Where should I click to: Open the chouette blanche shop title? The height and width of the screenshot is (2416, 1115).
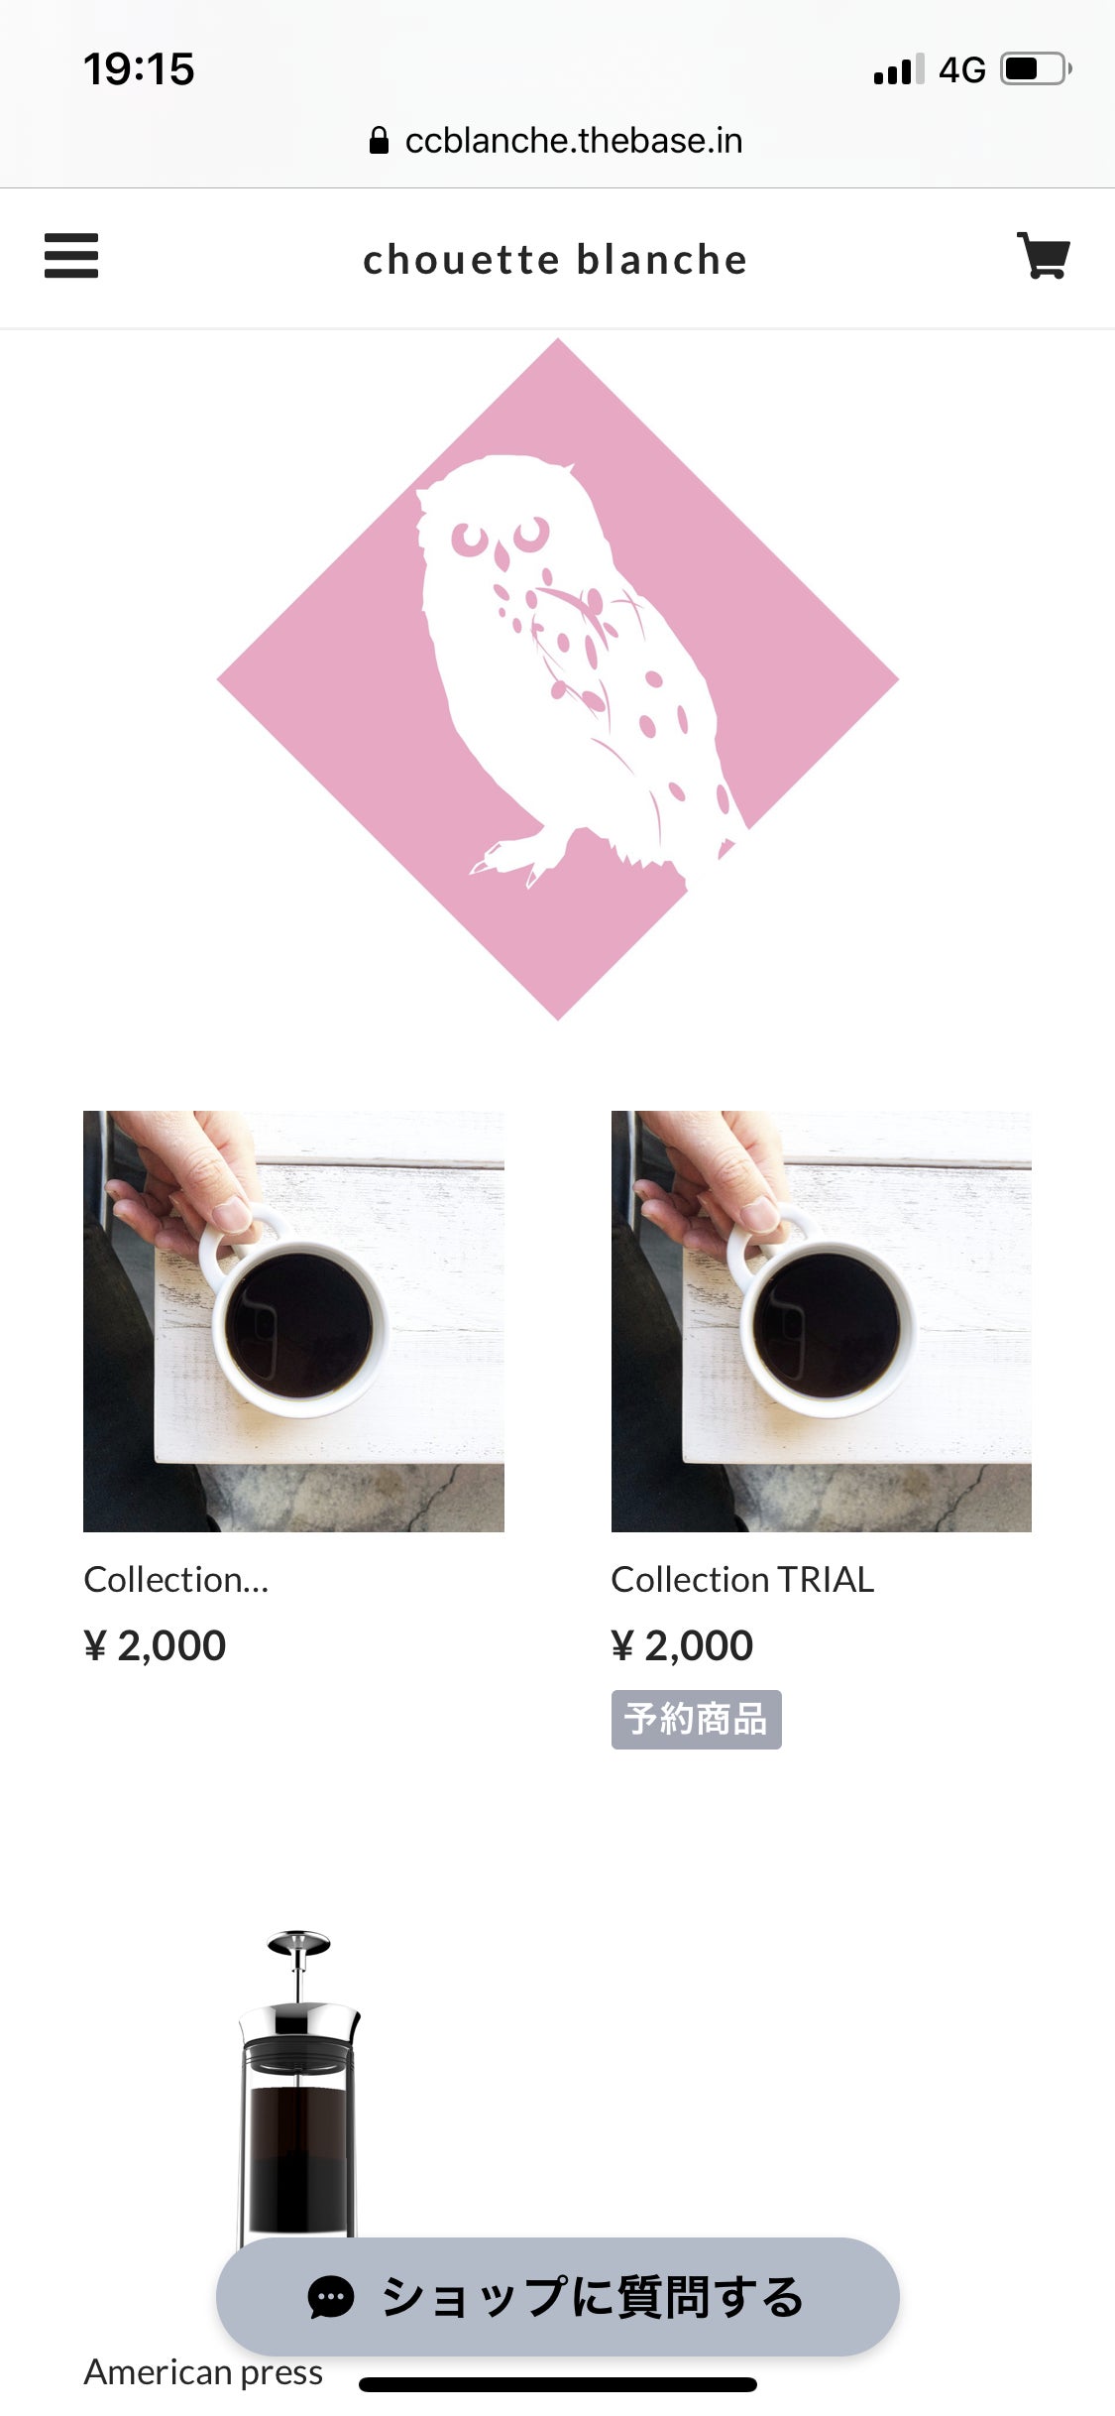(x=555, y=259)
